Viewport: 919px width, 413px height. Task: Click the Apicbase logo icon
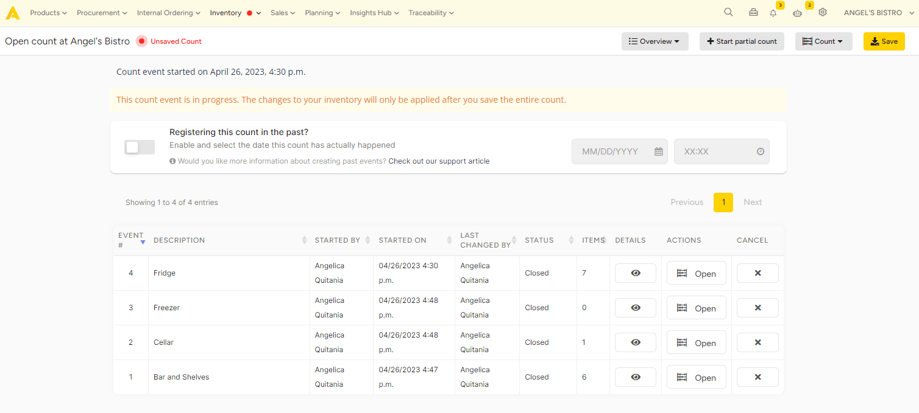[13, 13]
